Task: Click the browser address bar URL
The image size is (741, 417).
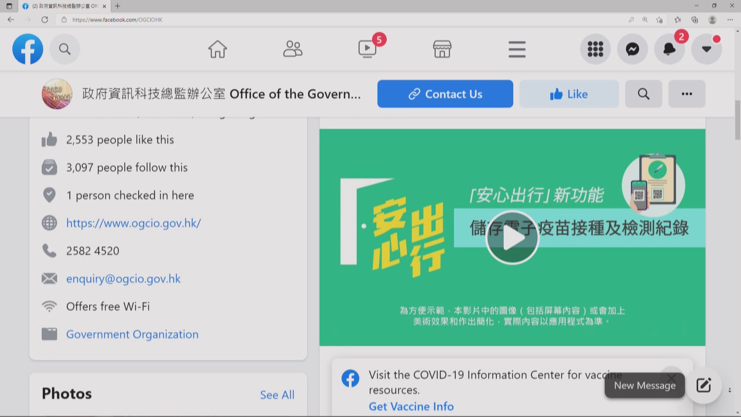Action: click(x=117, y=20)
